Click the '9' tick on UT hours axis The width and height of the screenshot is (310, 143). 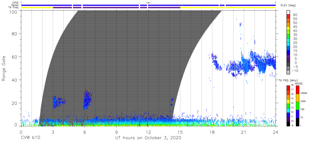tap(117, 132)
